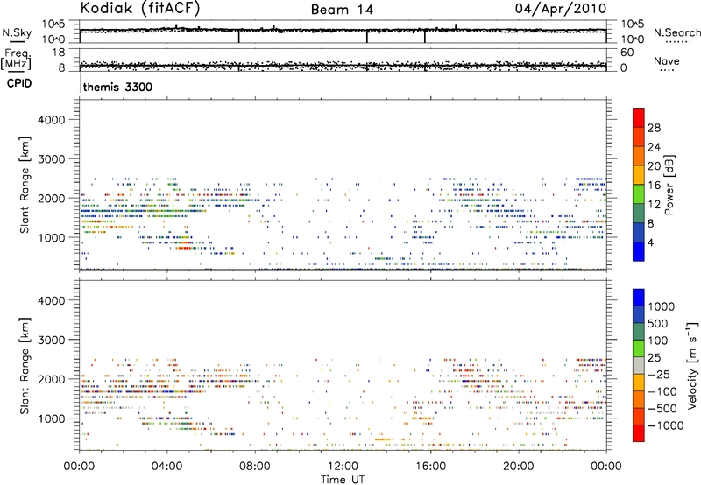The height and width of the screenshot is (485, 701).
Task: Click the 'Slant Range [km]' label of power panel
Action: pos(25,185)
